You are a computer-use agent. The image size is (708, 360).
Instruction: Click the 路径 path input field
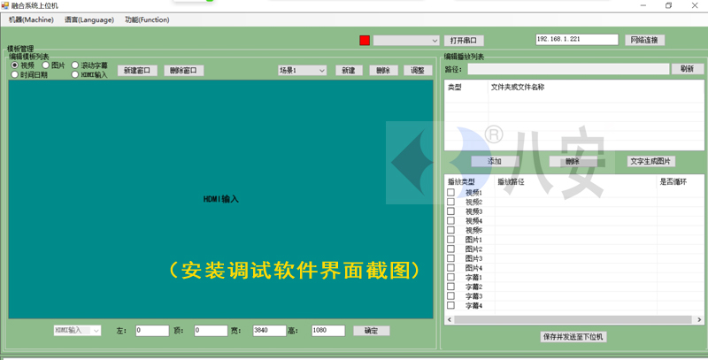click(568, 69)
